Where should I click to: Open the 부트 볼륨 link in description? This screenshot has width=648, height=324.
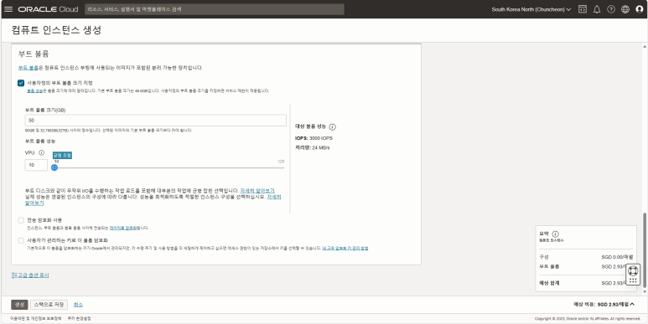click(29, 68)
